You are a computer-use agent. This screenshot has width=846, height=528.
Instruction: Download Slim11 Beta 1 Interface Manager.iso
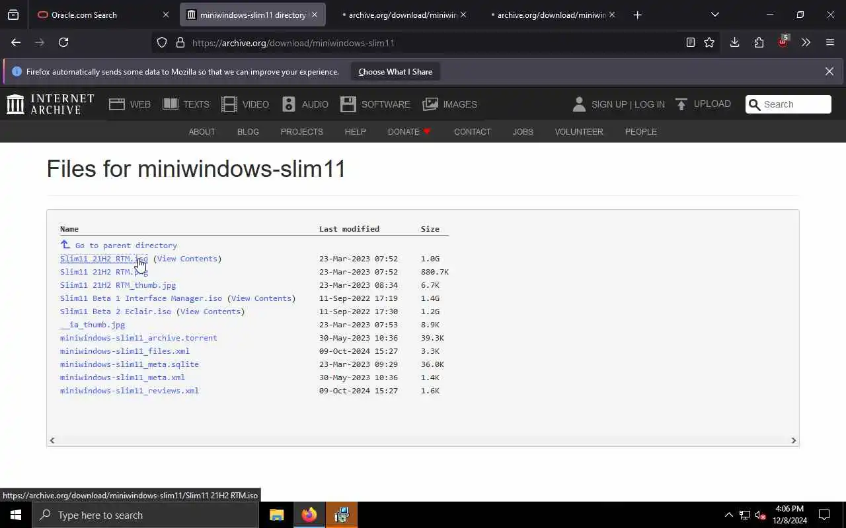click(141, 298)
